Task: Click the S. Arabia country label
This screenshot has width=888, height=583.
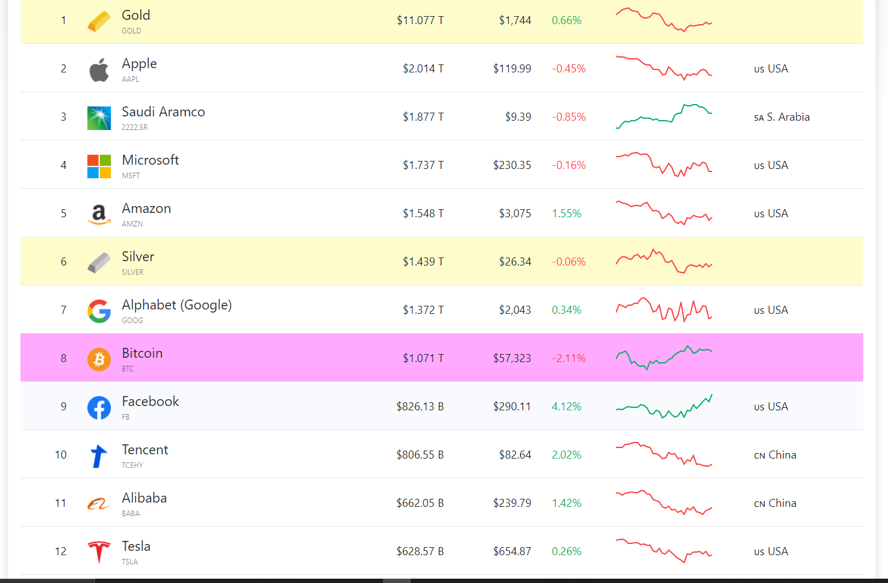Action: (x=782, y=117)
